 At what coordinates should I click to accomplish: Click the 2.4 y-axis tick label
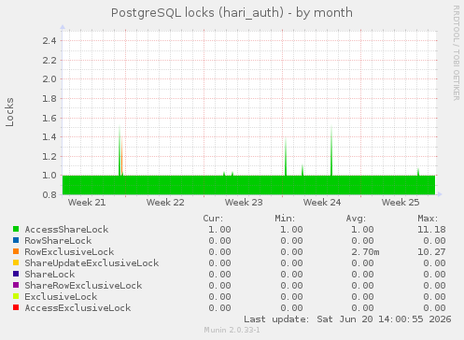coord(49,40)
